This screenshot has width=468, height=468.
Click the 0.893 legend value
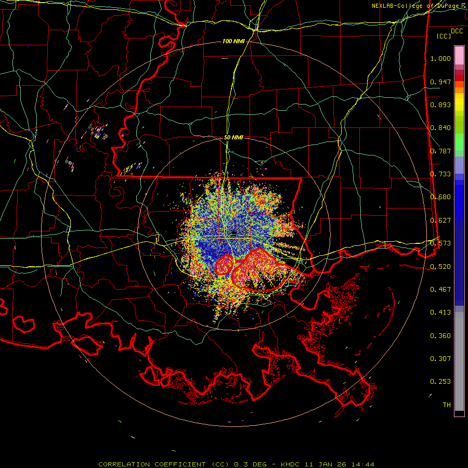[440, 105]
